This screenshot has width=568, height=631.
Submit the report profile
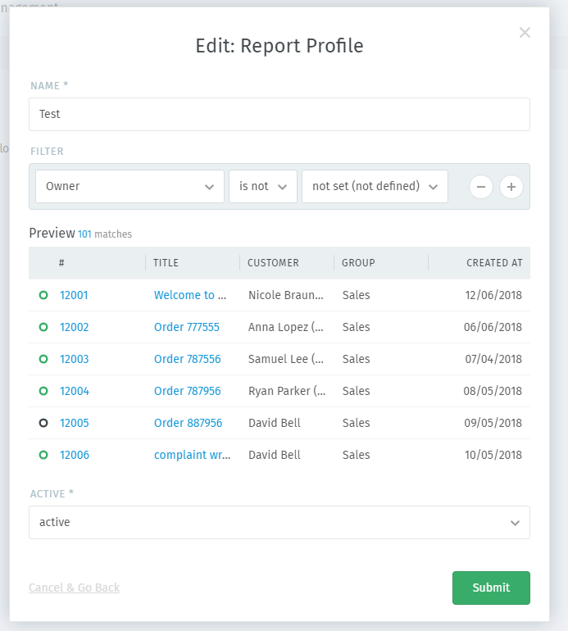tap(491, 588)
